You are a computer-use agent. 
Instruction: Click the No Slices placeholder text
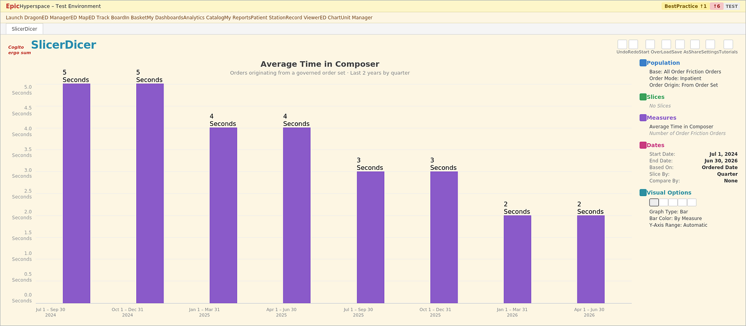(660, 106)
